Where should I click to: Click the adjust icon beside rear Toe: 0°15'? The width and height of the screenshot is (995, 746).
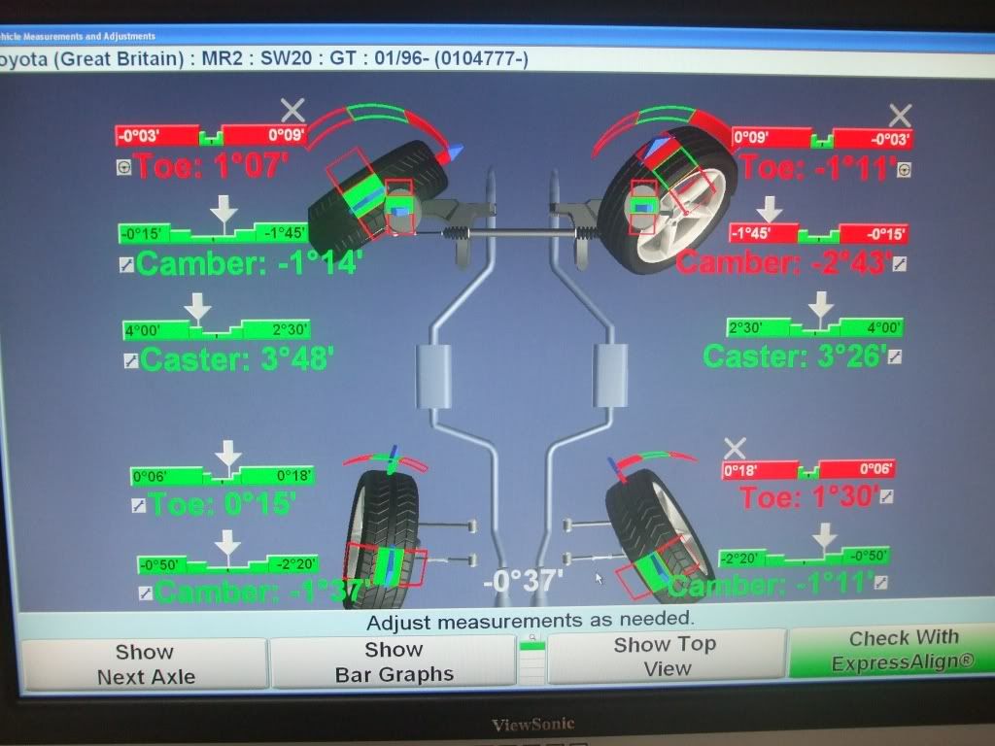[138, 505]
